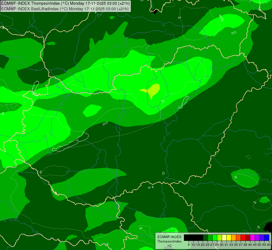The height and width of the screenshot is (250, 272).
Task: Point at the legend tick value '31'
Action: [x=226, y=245]
